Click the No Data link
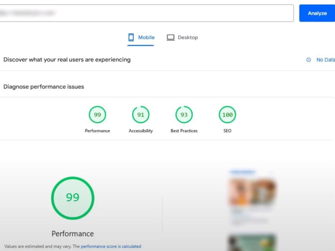 click(326, 60)
